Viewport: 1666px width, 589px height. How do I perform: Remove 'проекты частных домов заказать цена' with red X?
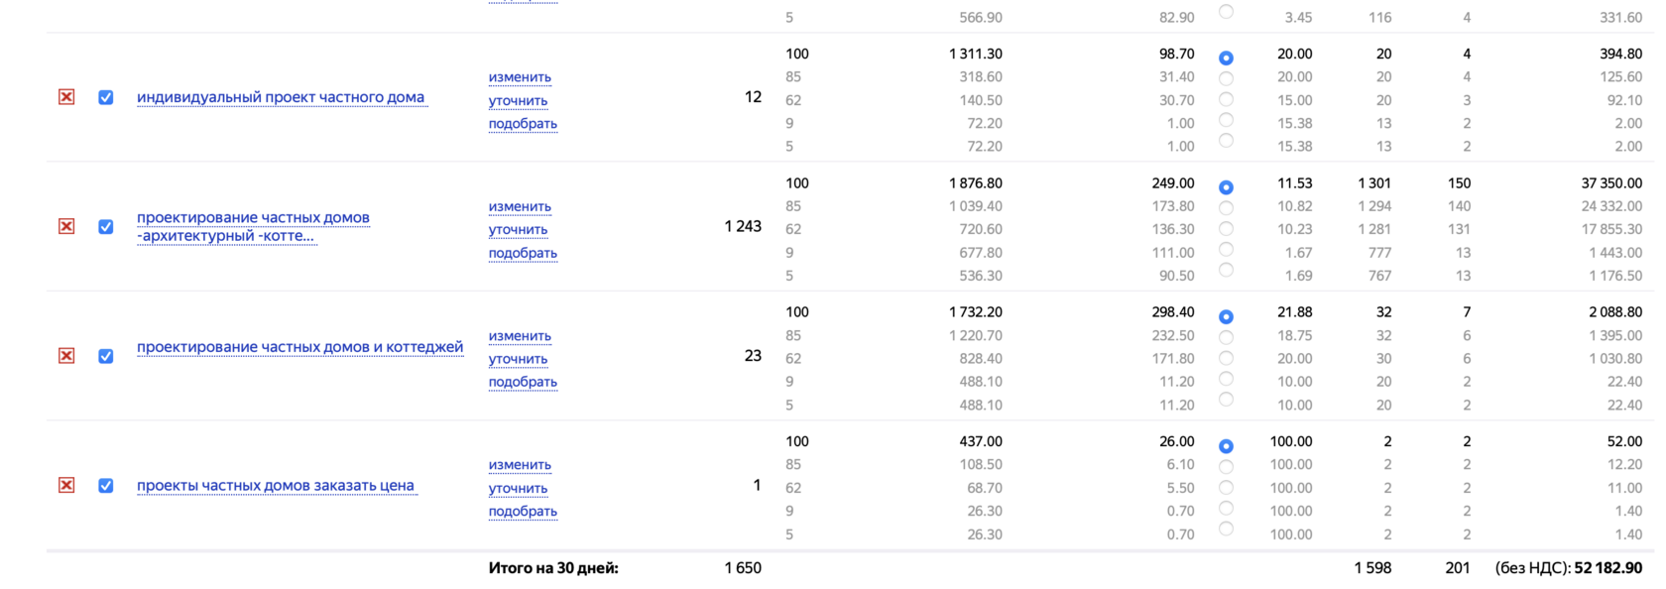(x=66, y=485)
